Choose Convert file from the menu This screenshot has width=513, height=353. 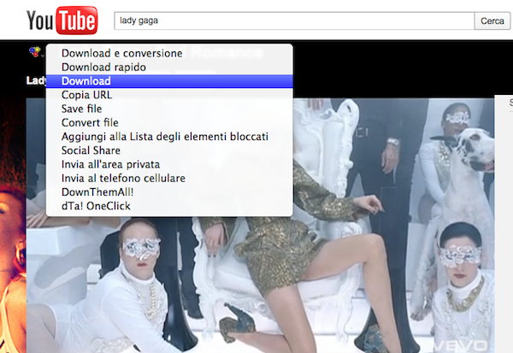pos(169,123)
